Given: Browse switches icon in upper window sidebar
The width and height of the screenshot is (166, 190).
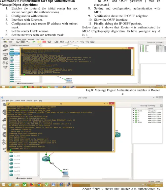Looking at the screenshot, I should click(5, 50).
